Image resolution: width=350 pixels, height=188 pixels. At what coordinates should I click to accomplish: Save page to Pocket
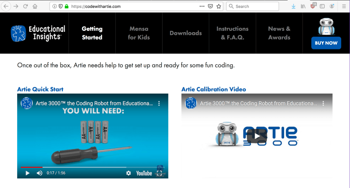tap(210, 6)
